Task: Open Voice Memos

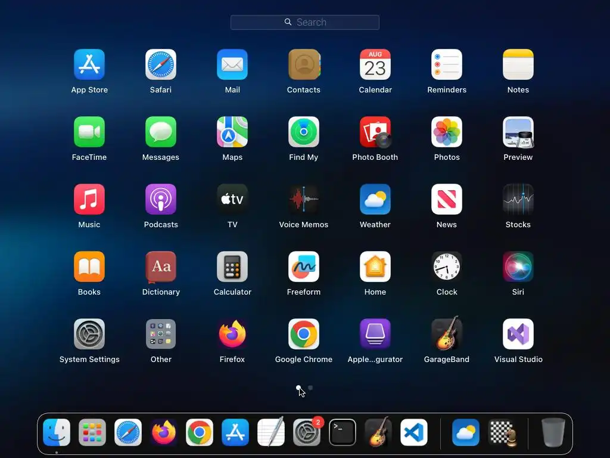Action: pyautogui.click(x=304, y=199)
